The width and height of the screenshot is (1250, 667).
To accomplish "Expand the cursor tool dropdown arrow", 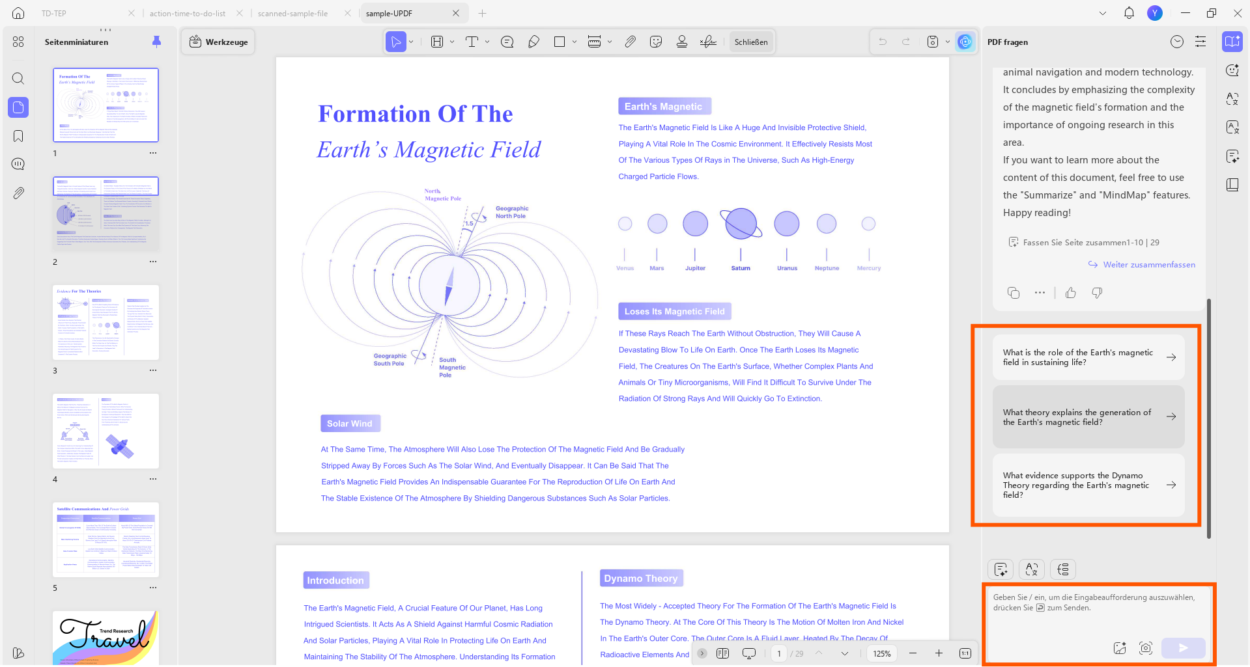I will 411,42.
